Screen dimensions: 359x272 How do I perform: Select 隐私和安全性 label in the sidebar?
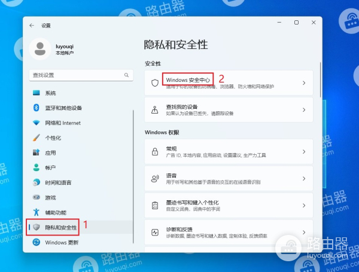61,227
